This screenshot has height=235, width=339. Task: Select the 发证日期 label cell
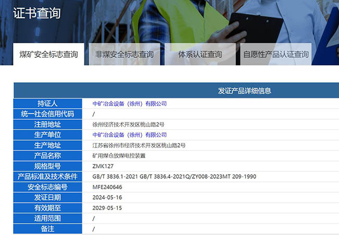[47, 197]
